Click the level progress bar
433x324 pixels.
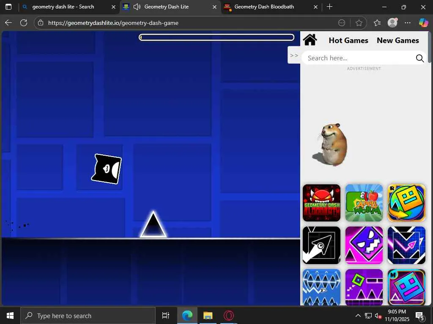tap(216, 37)
